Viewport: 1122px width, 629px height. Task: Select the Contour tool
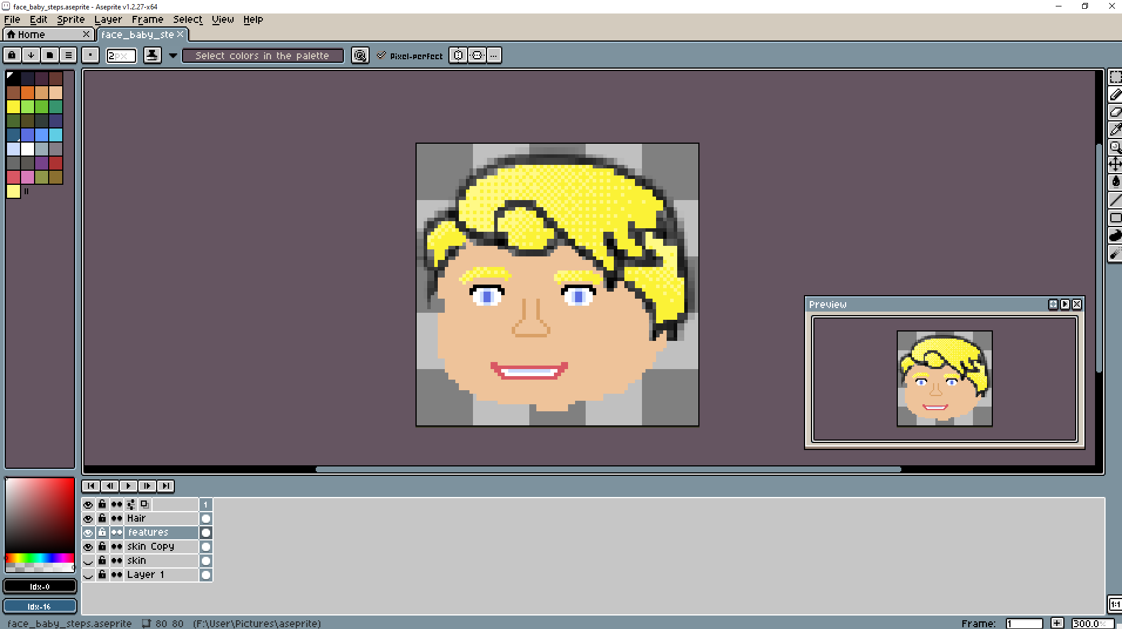click(1115, 235)
